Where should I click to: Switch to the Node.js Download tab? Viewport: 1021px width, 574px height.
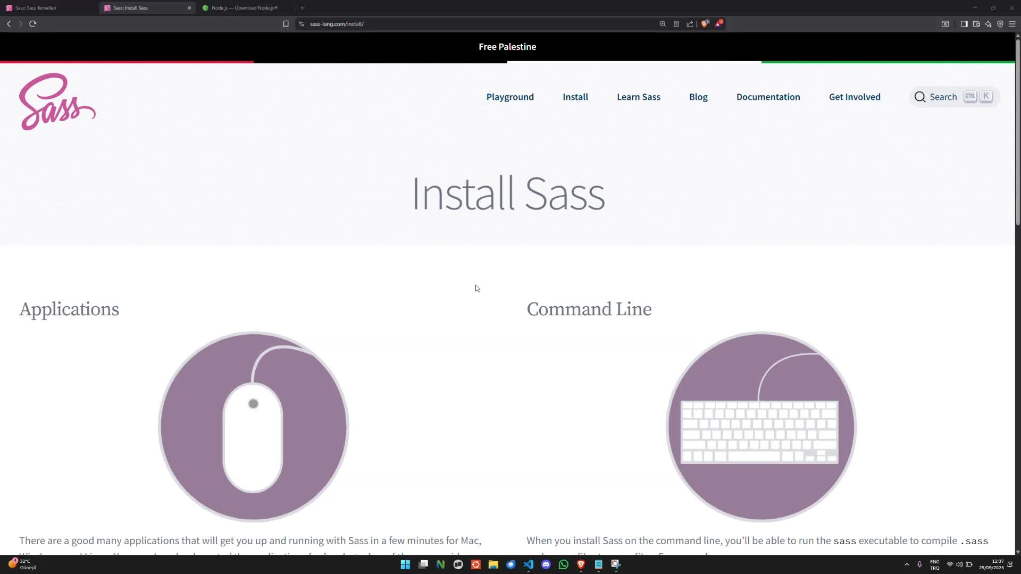pyautogui.click(x=244, y=8)
